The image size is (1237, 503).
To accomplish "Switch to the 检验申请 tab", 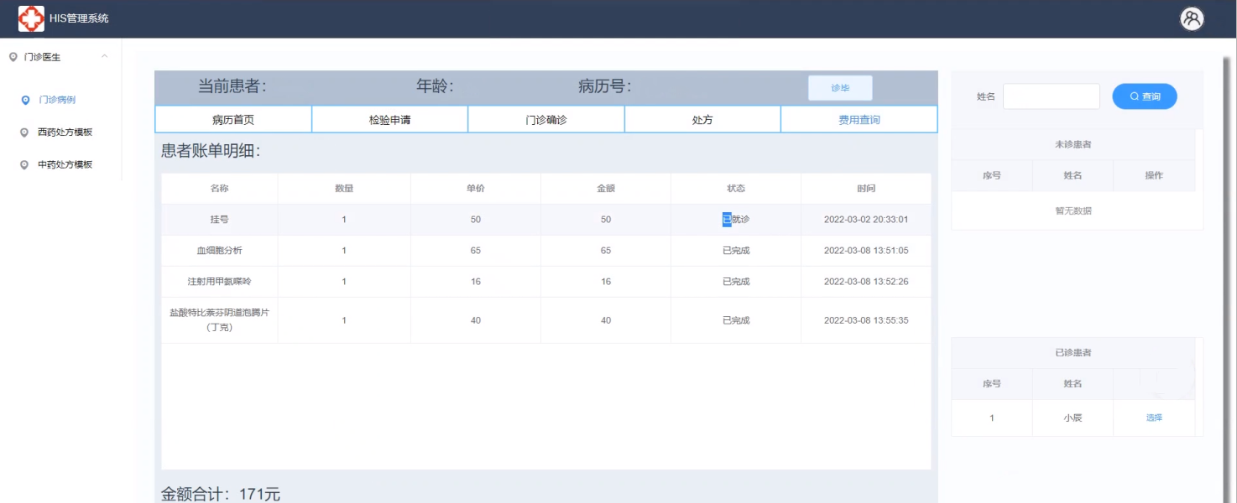I will [389, 120].
